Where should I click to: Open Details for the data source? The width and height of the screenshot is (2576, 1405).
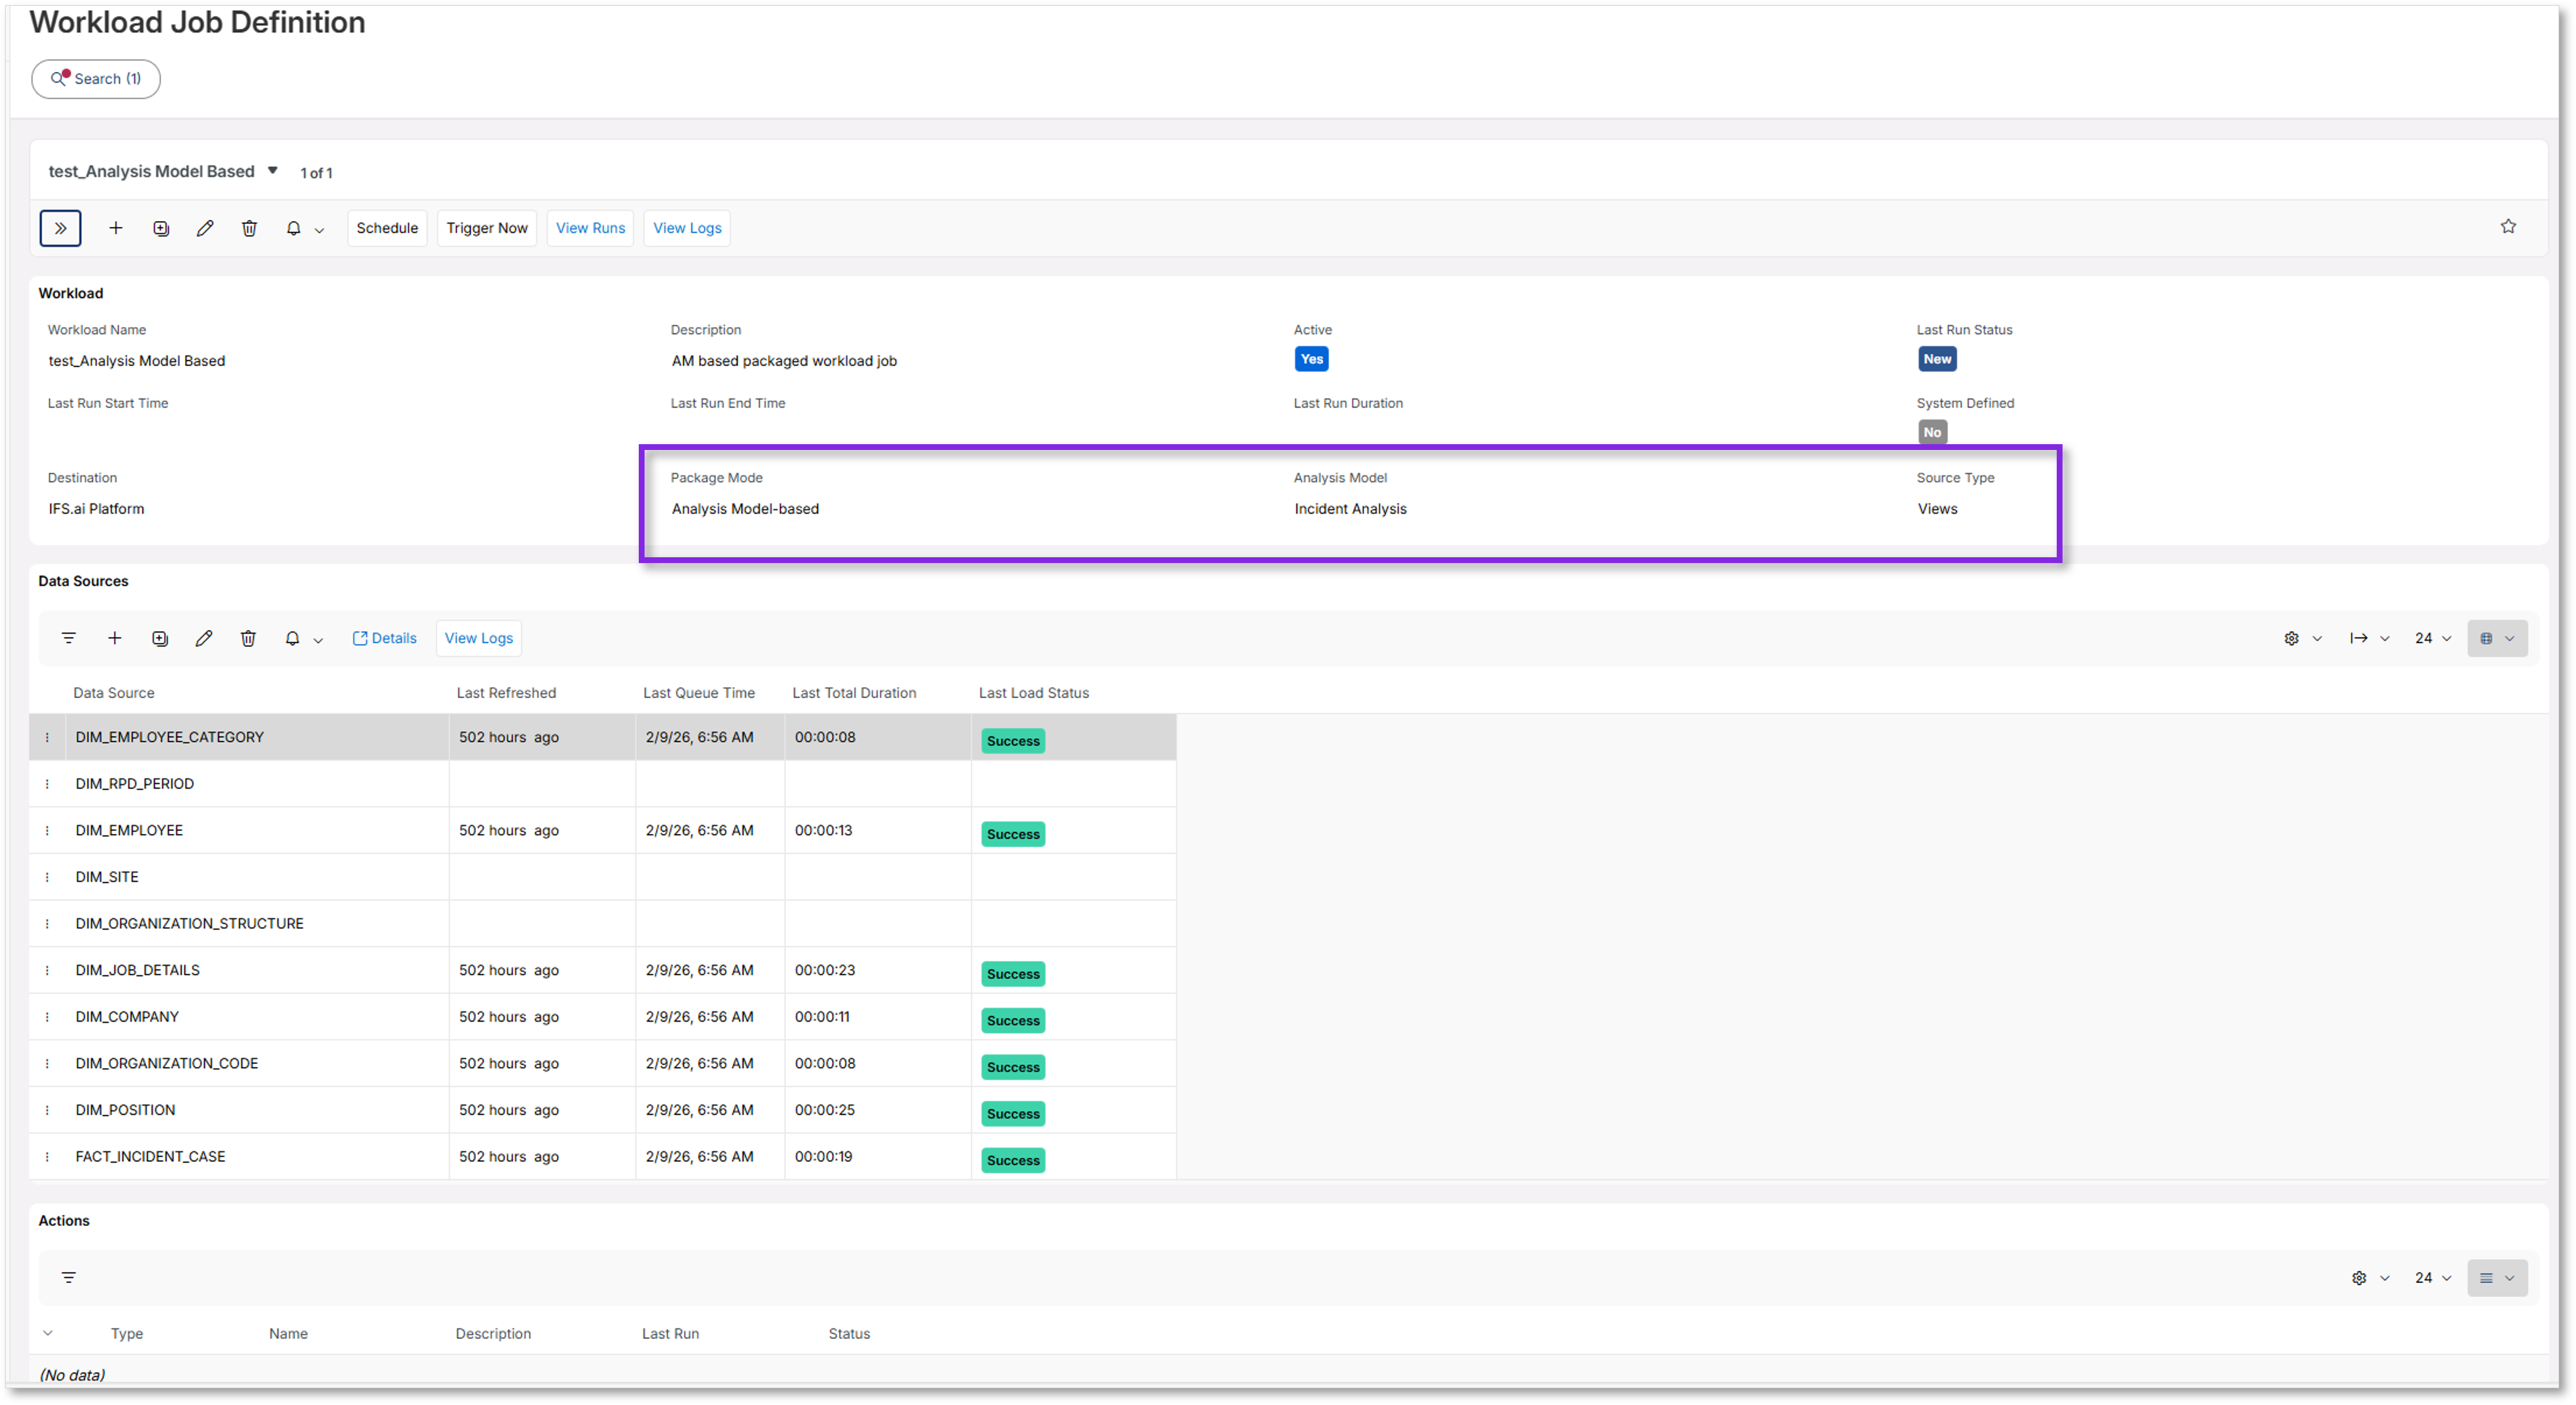click(384, 637)
